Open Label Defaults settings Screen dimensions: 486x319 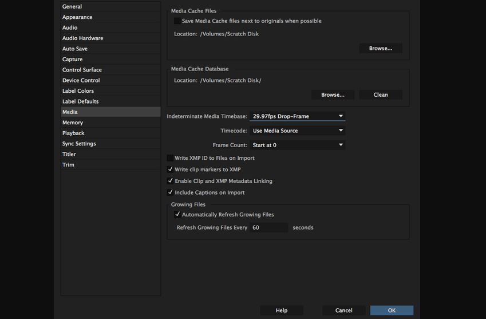coord(110,101)
